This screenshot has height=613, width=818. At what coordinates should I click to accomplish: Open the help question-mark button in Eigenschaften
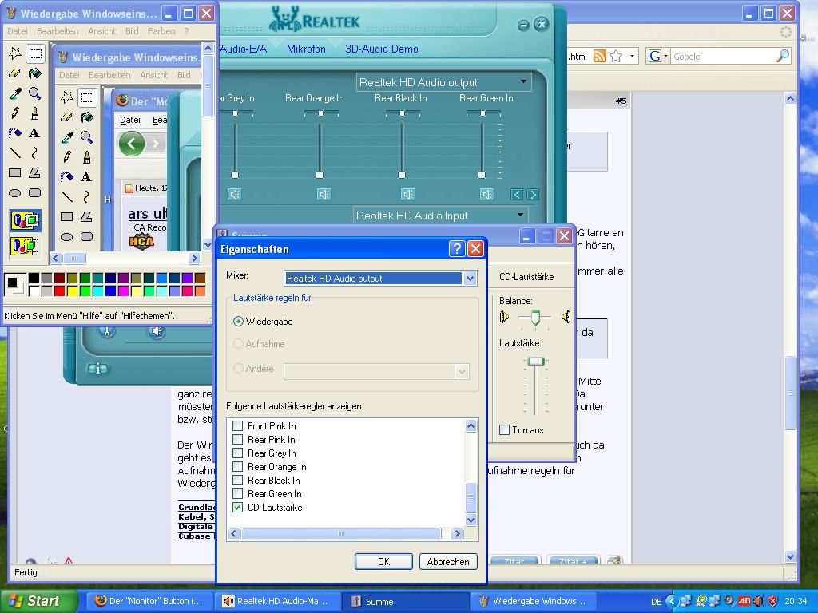(x=456, y=249)
